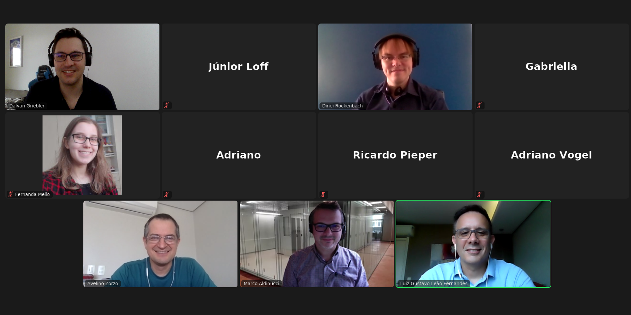Viewport: 631px width, 315px height.
Task: Click Adriano Vogel's muted microphone icon
Action: point(479,194)
